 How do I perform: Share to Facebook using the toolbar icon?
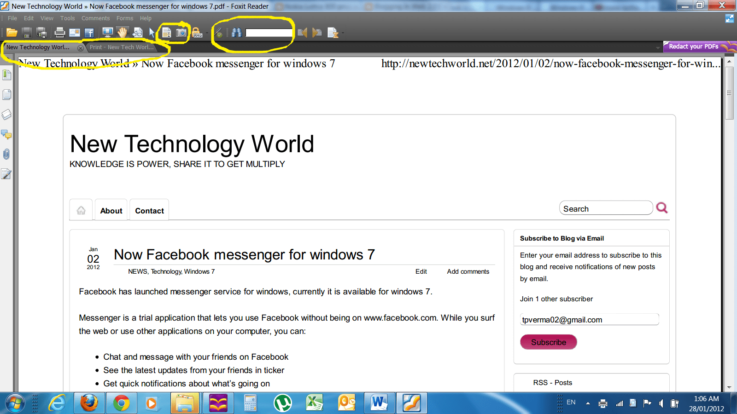(x=89, y=33)
